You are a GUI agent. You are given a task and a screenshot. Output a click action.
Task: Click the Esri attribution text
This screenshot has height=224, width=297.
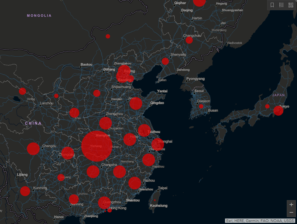pyautogui.click(x=261, y=221)
